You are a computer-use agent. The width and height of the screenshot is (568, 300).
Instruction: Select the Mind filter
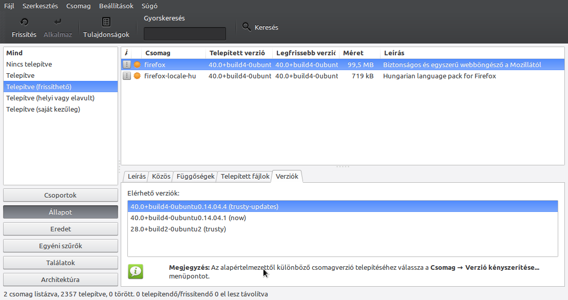[61, 53]
